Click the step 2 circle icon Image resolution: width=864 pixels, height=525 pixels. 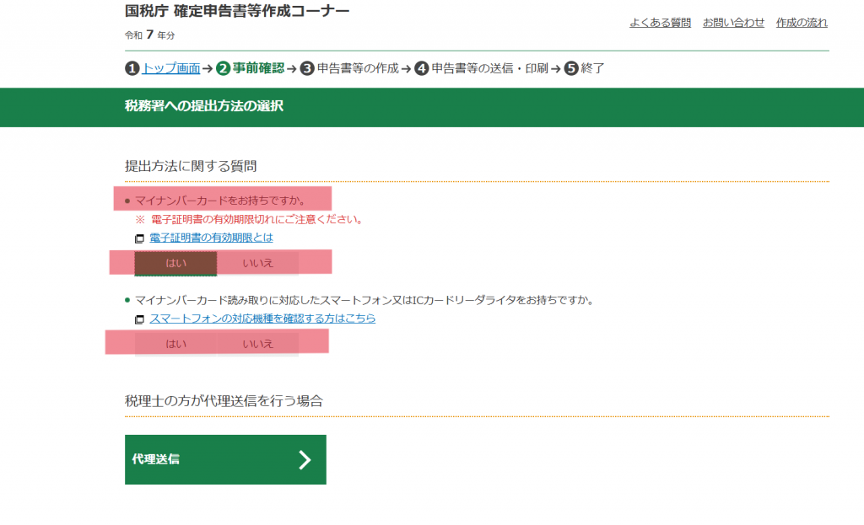223,68
